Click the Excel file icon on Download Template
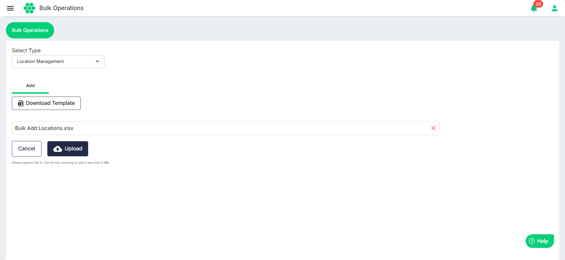 click(x=21, y=103)
